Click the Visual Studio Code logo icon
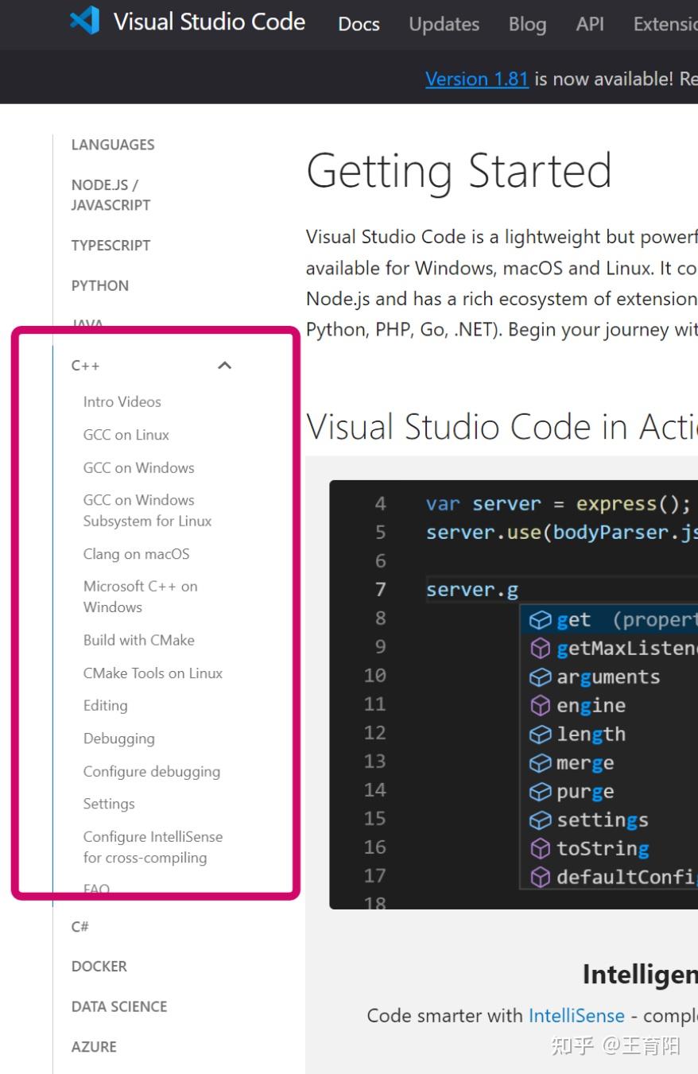Viewport: 698px width, 1074px height. [x=85, y=21]
